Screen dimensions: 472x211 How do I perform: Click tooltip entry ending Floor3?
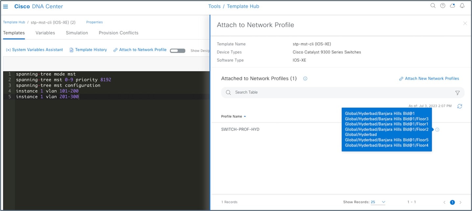point(387,119)
